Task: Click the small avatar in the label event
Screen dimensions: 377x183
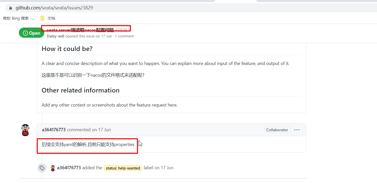Action: [x=53, y=168]
